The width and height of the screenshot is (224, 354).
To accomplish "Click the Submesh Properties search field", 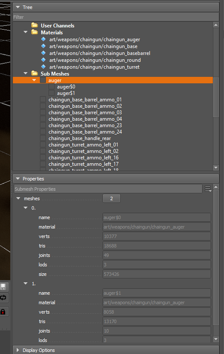I will point(108,189).
